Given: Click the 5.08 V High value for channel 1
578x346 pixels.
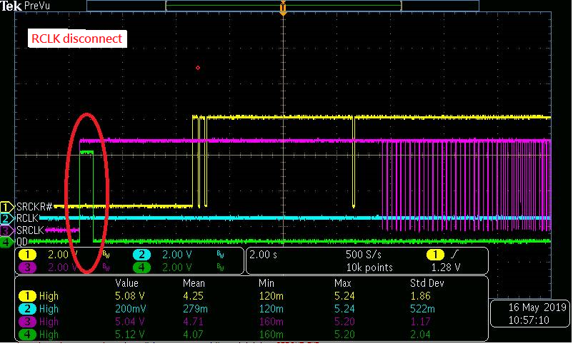Looking at the screenshot, I should [130, 296].
